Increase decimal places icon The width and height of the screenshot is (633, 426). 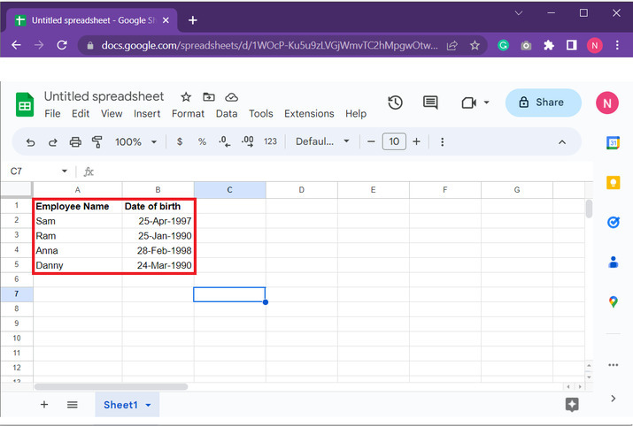tap(248, 141)
